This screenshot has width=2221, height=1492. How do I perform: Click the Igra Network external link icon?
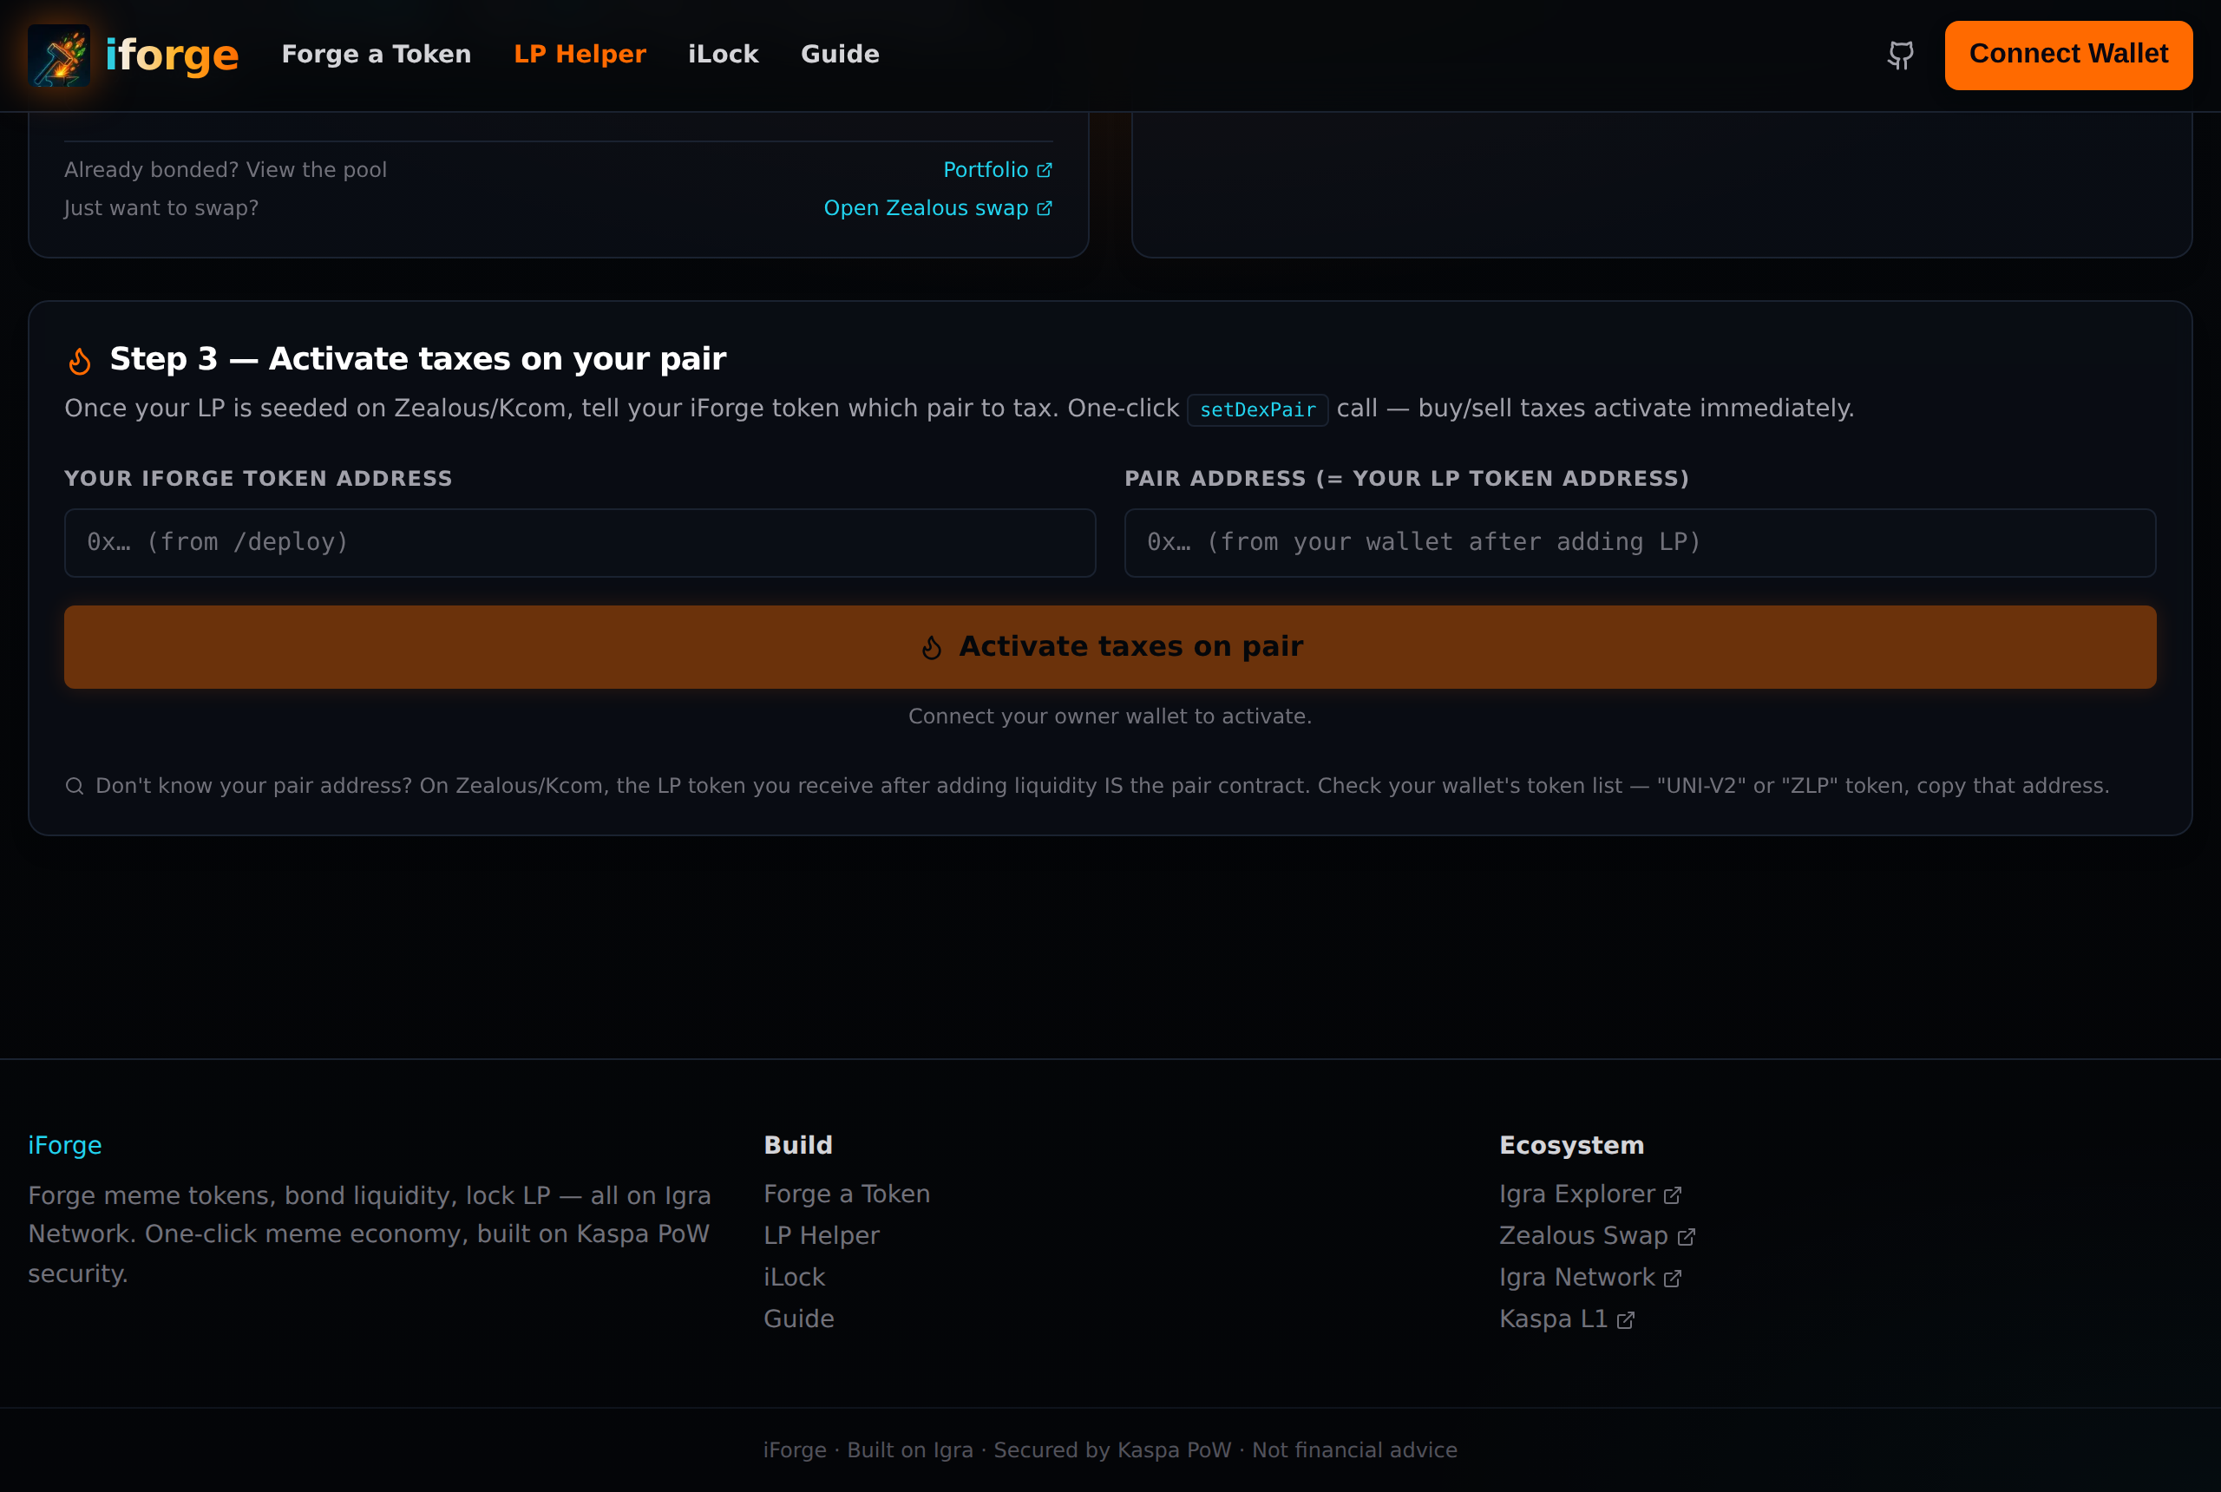tap(1672, 1279)
